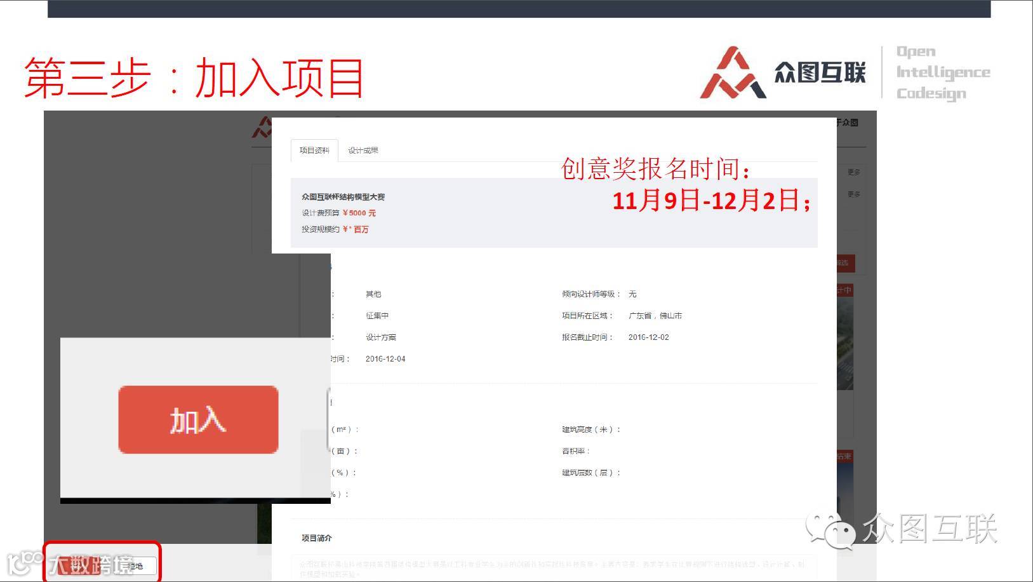Click the 设计方案 value

381,337
